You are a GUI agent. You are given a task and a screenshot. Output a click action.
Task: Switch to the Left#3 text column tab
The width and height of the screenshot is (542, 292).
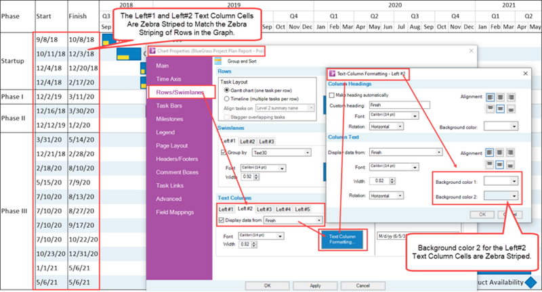(x=264, y=210)
